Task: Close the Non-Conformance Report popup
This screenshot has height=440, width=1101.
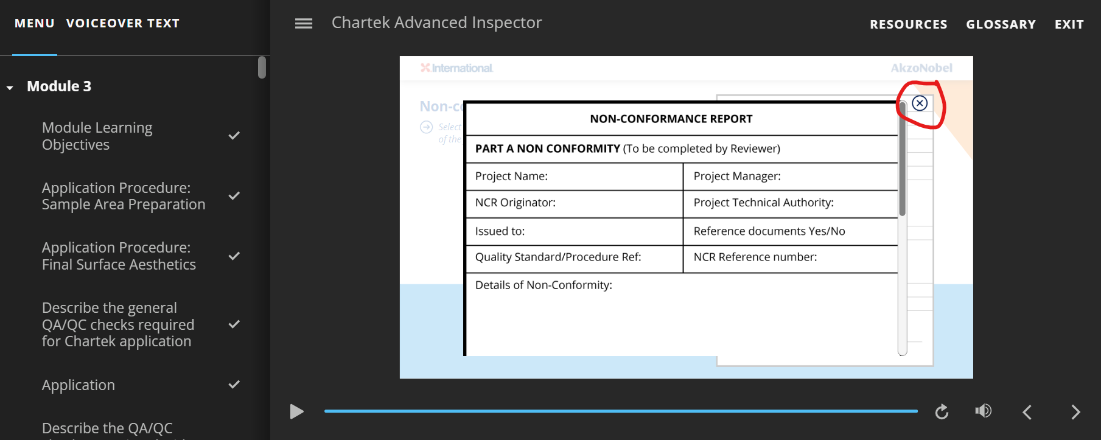Action: (x=920, y=103)
